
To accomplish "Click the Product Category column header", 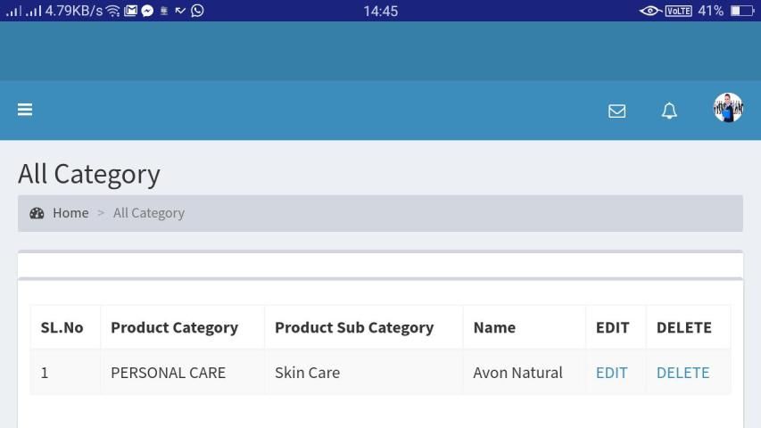I will pos(174,327).
